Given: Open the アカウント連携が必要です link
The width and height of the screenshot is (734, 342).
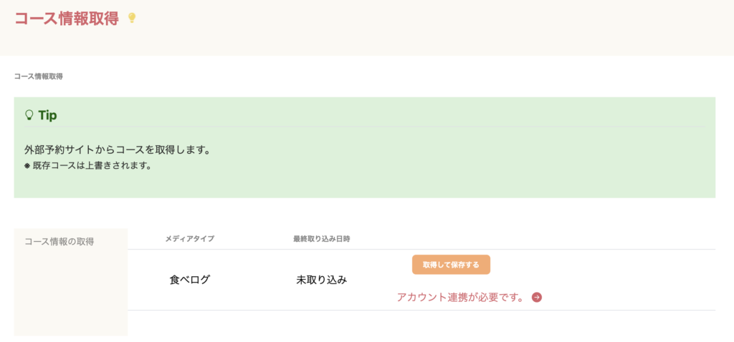Looking at the screenshot, I should click(460, 297).
